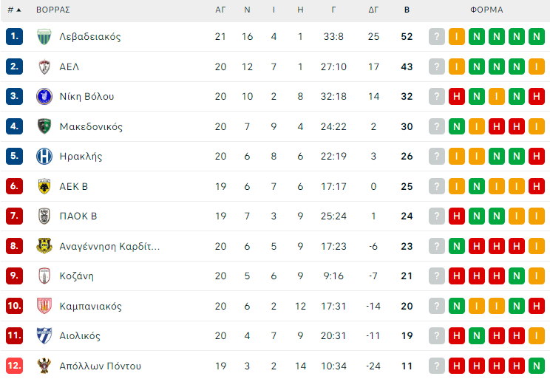Click the ΑΕΛ team crest

click(x=44, y=66)
